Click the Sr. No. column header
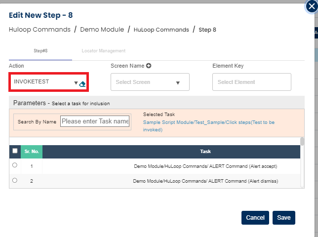The height and width of the screenshot is (237, 318). [x=32, y=152]
